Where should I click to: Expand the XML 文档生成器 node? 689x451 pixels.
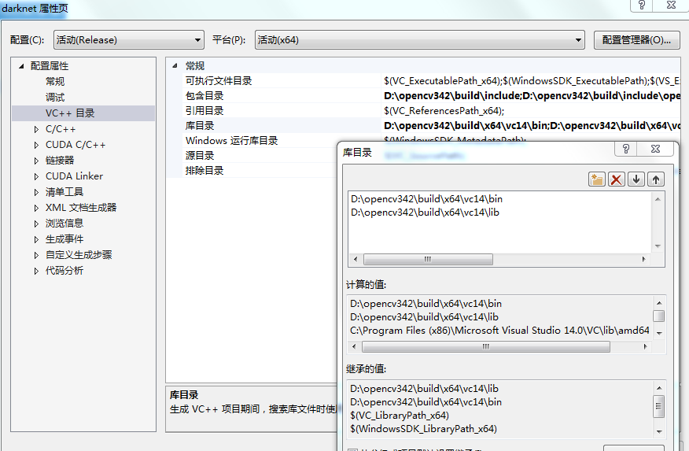[36, 208]
